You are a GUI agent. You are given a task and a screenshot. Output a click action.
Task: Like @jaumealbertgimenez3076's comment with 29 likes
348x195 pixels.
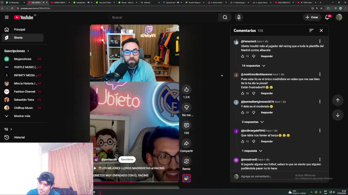243,112
